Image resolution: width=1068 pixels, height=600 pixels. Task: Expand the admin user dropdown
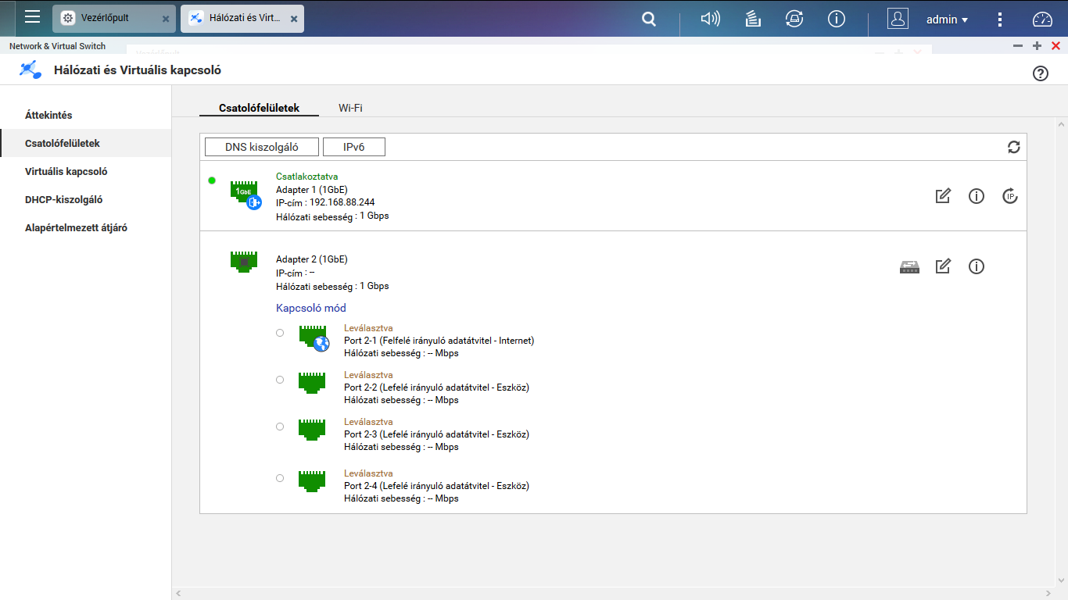pos(947,19)
